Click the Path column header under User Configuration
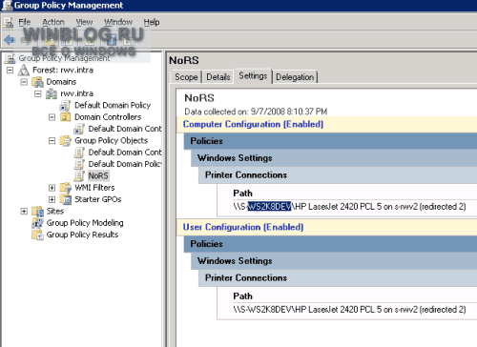477x347 pixels. [x=242, y=296]
